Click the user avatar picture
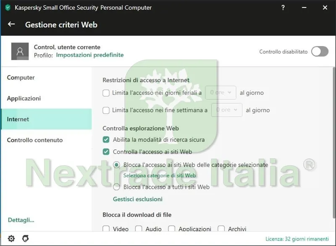The height and width of the screenshot is (246, 336). coord(20,51)
